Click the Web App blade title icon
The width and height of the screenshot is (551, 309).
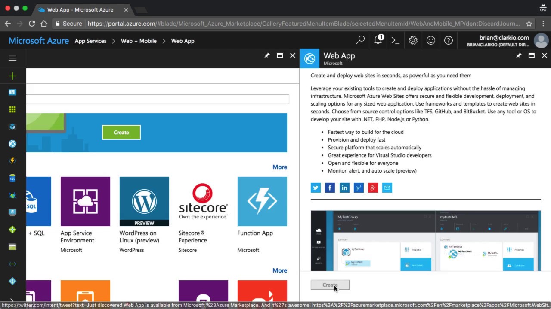click(310, 59)
